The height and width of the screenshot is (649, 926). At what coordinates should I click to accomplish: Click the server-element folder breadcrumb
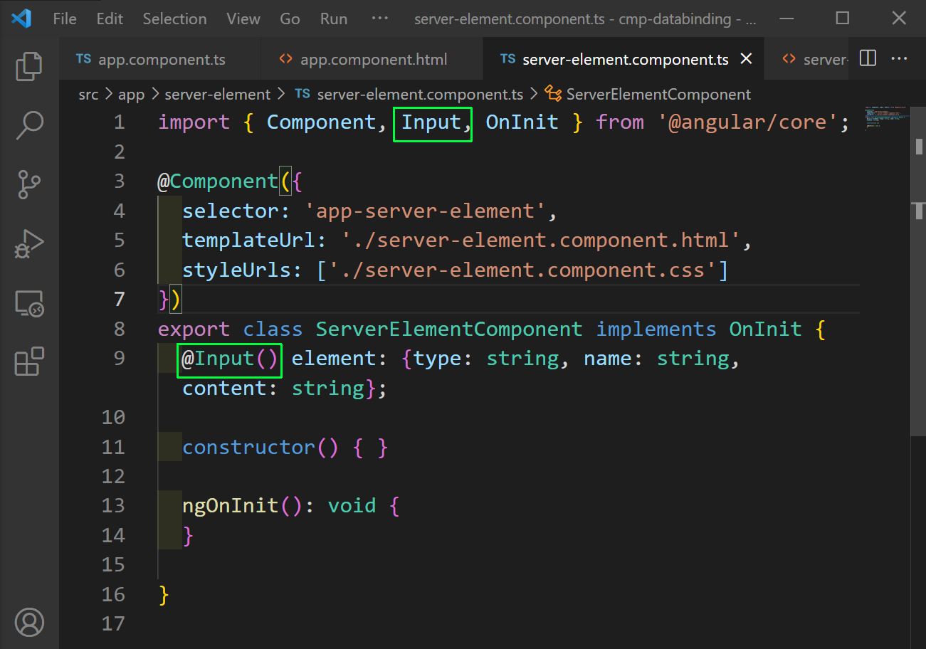[x=218, y=94]
